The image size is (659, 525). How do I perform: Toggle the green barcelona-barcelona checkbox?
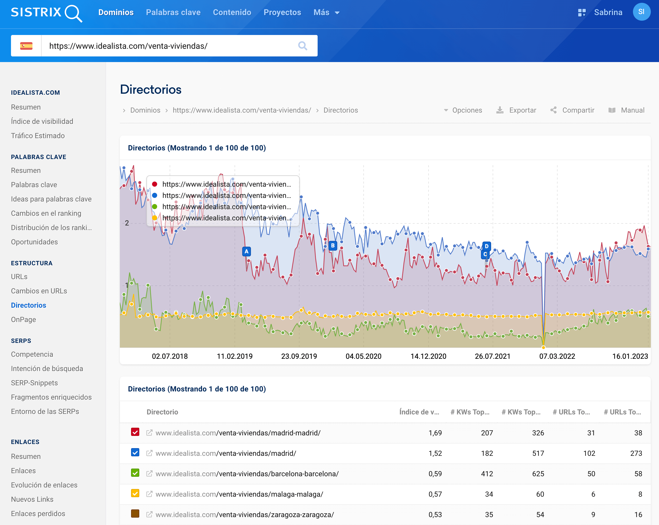pyautogui.click(x=135, y=473)
